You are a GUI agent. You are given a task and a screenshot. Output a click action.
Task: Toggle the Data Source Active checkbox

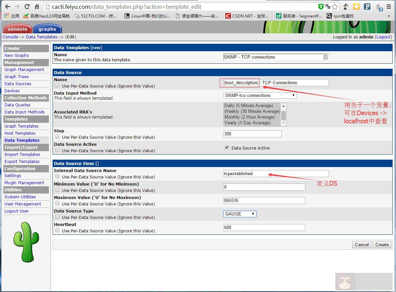227,148
